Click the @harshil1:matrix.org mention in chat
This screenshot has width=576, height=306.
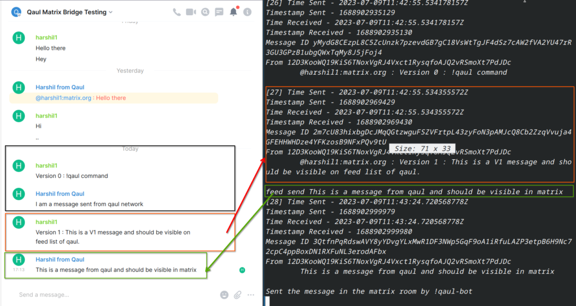click(x=63, y=98)
